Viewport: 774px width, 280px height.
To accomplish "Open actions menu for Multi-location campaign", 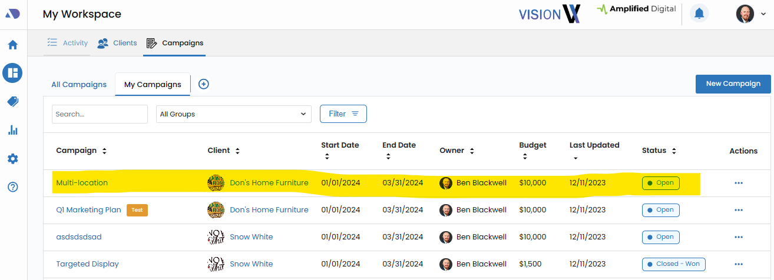I will (739, 183).
